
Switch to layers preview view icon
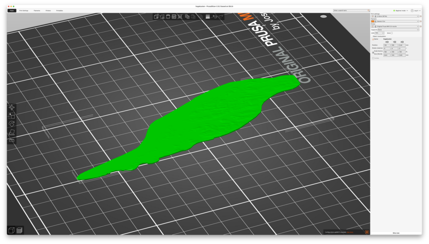(x=20, y=231)
